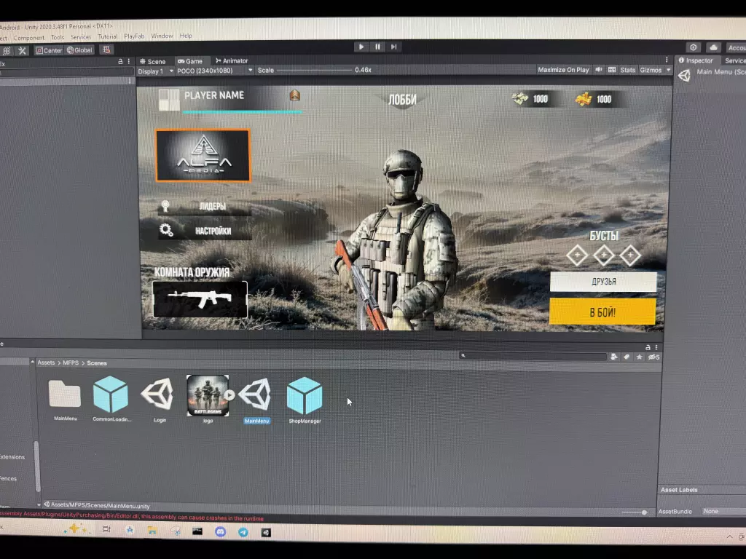The height and width of the screenshot is (559, 746).
Task: Switch to the Animator tab
Action: point(232,61)
